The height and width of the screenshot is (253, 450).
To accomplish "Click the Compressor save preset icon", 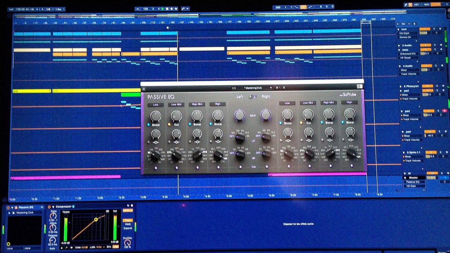I will pos(132,206).
